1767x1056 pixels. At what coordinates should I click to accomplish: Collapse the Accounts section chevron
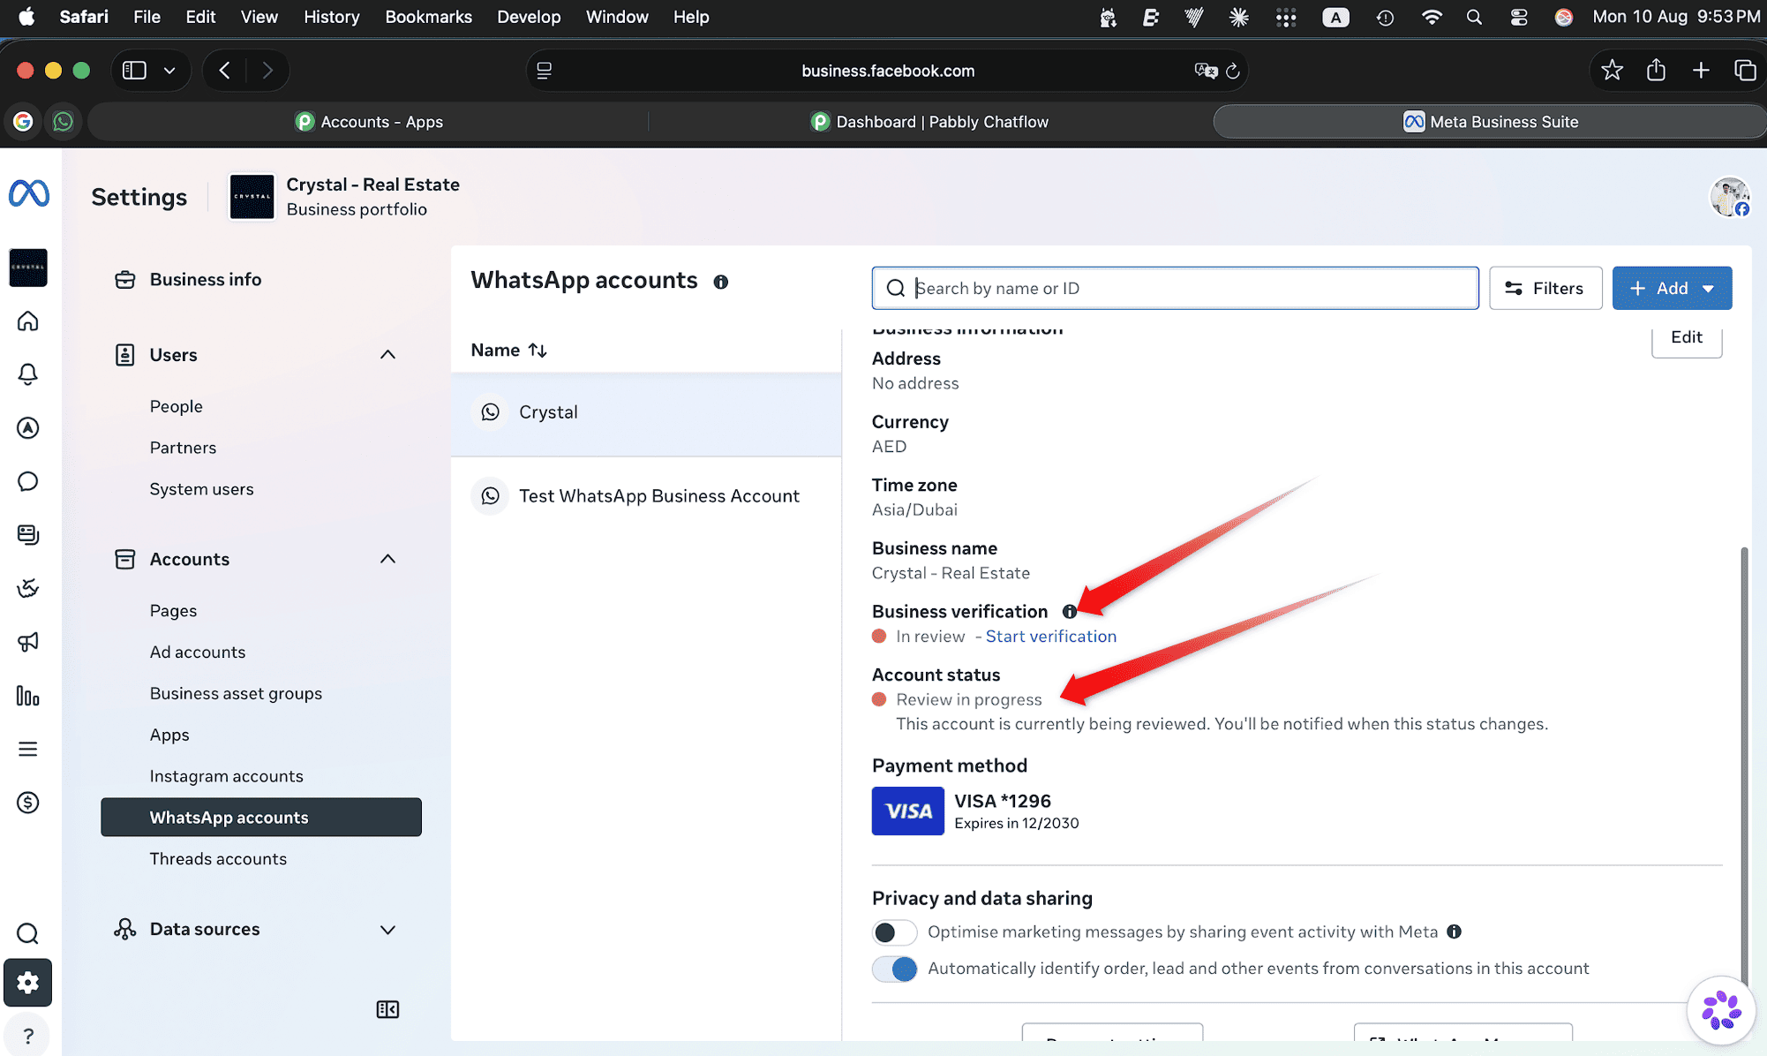point(387,559)
